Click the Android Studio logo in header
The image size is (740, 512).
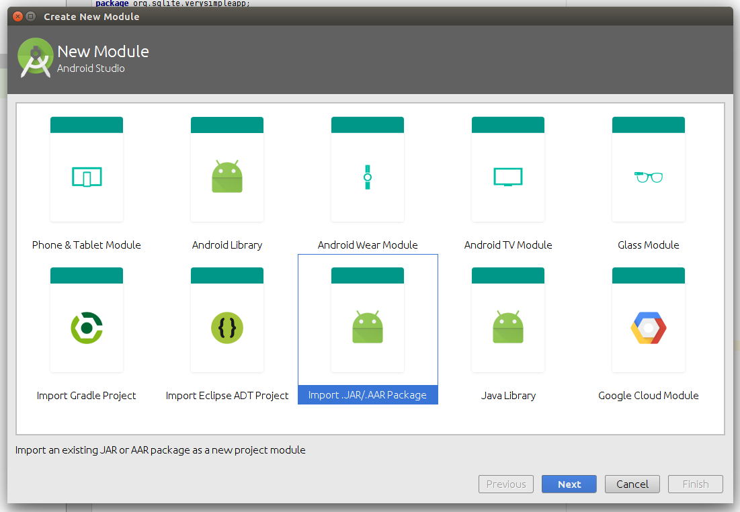click(36, 58)
